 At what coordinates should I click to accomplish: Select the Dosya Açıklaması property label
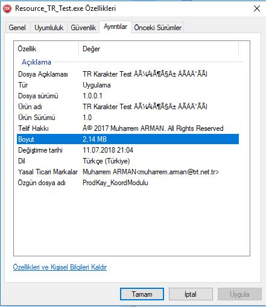(43, 74)
